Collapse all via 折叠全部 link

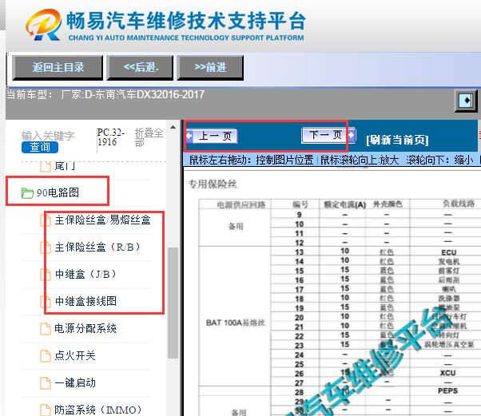pyautogui.click(x=149, y=137)
